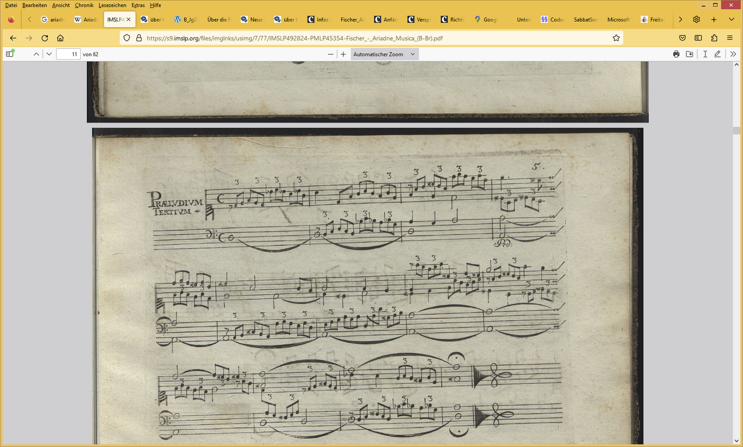Viewport: 743px width, 447px height.
Task: Open the Extensions puzzle menu
Action: tap(714, 38)
